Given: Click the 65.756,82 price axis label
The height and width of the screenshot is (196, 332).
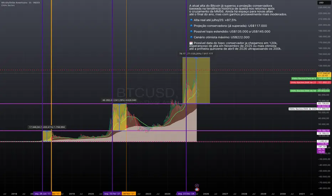Looking at the screenshot, I should click(x=323, y=103).
